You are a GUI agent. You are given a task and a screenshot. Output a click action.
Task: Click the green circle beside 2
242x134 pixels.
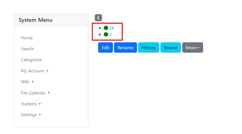click(106, 34)
